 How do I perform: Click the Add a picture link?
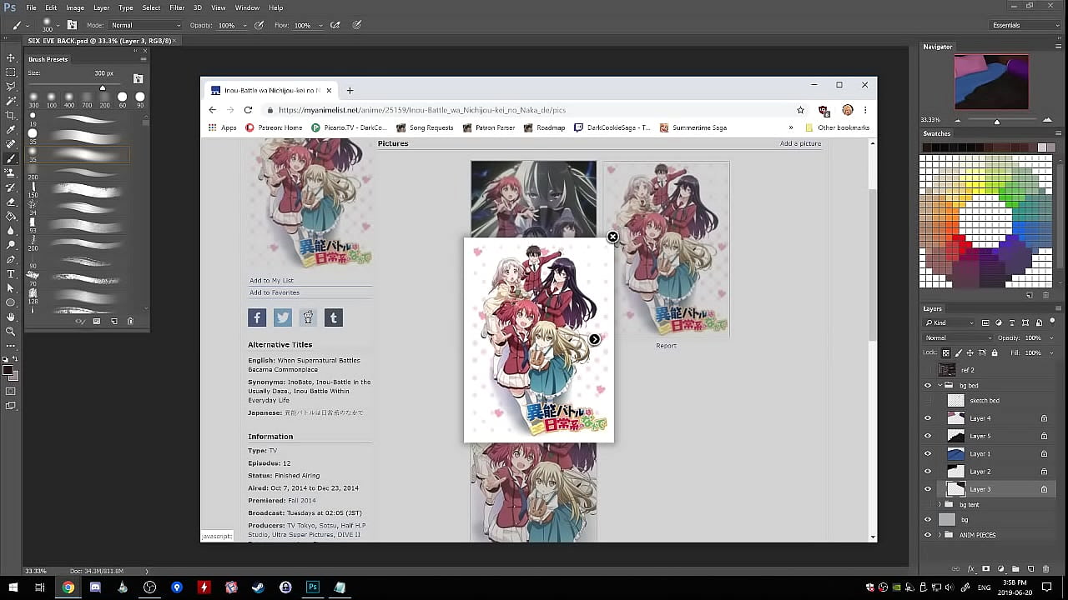point(800,143)
